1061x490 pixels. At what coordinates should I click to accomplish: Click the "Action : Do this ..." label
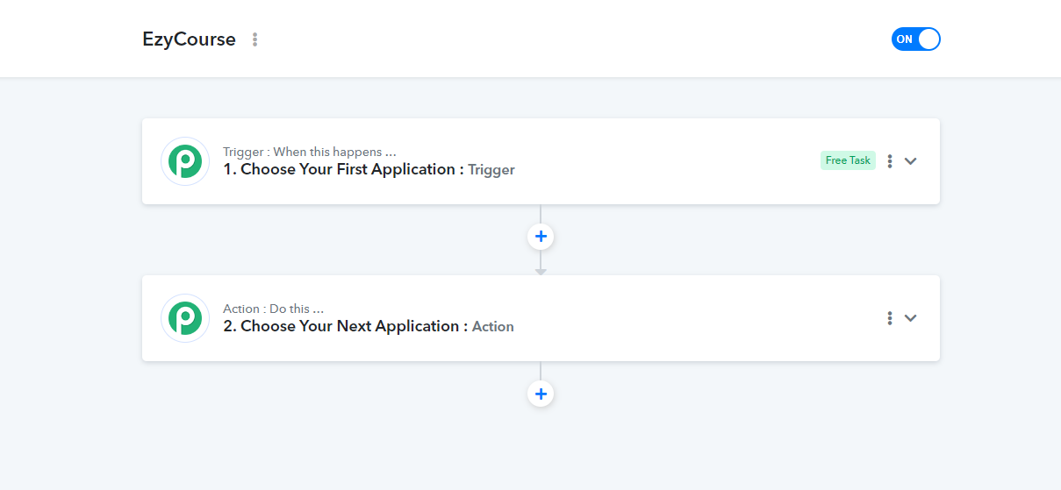point(274,309)
